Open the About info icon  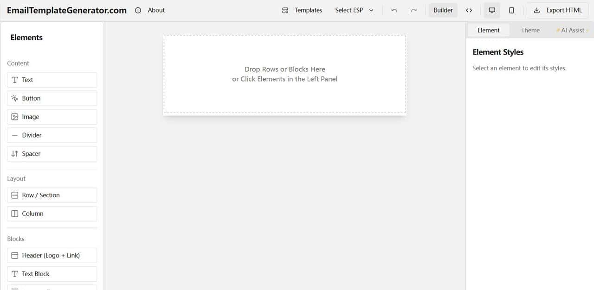138,10
